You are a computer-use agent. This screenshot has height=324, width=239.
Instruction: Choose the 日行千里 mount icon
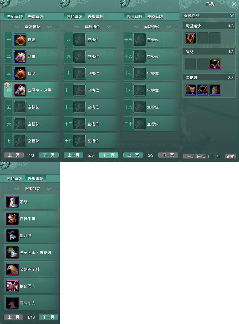click(12, 219)
